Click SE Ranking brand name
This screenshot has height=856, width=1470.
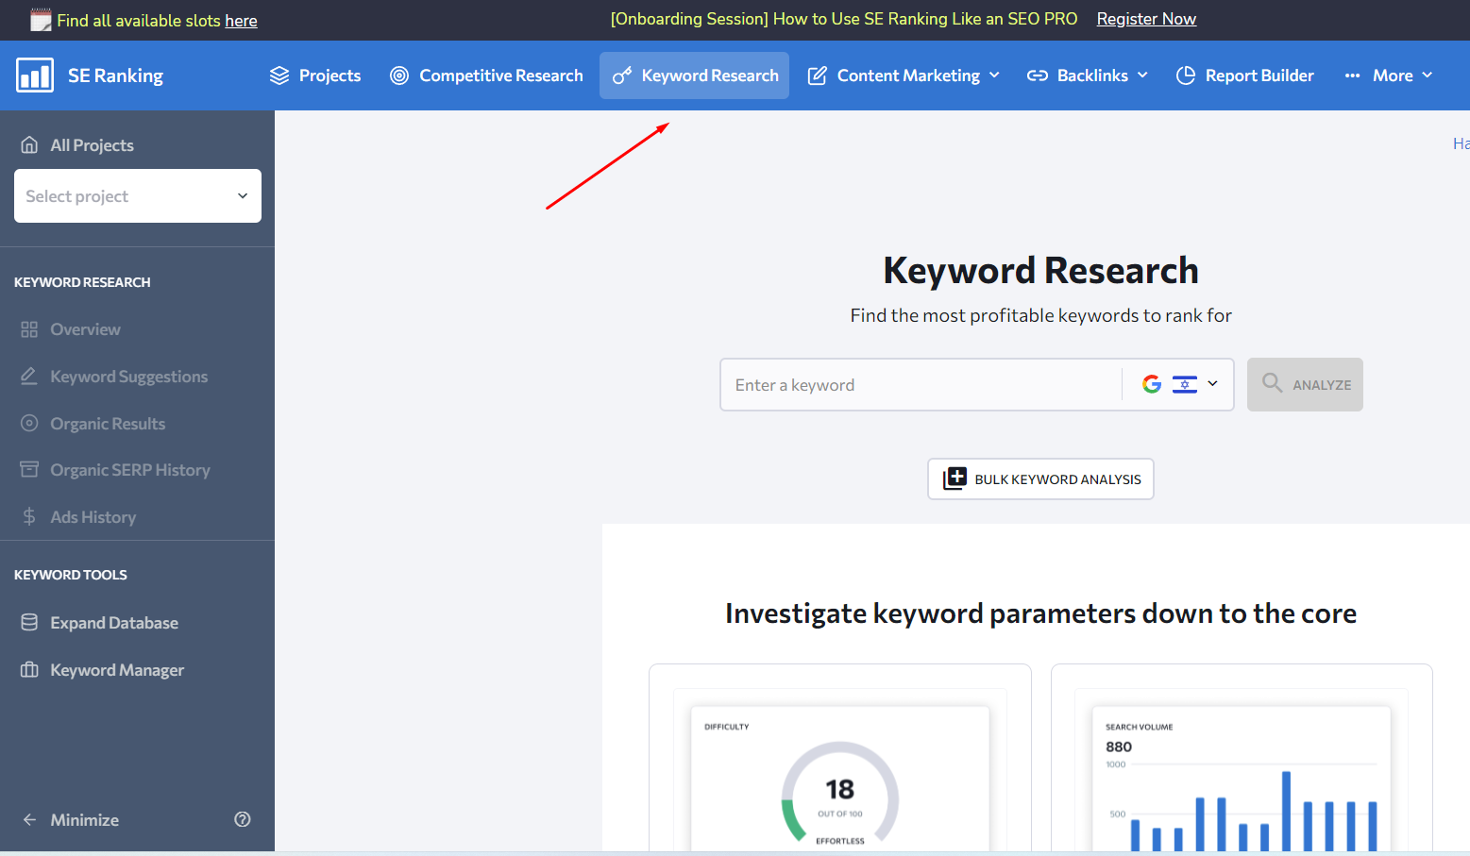(x=115, y=76)
